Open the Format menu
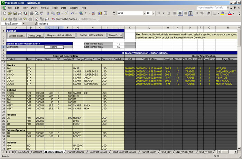 [x=45, y=8]
